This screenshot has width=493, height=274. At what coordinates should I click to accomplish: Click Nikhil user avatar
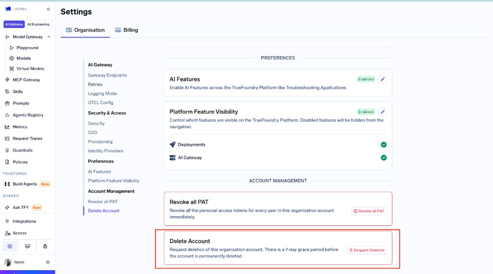point(8,262)
